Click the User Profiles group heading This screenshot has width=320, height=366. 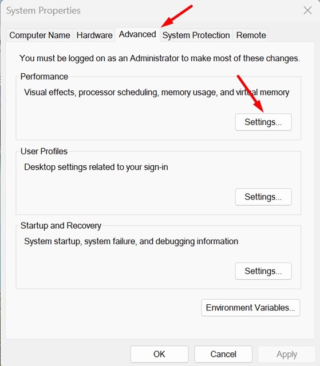44,151
